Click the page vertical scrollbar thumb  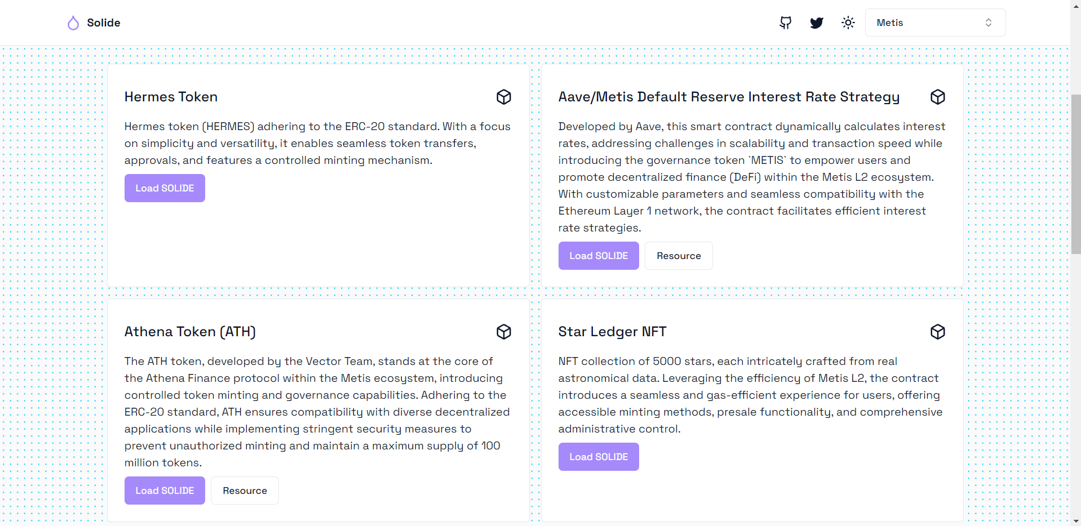coord(1075,175)
